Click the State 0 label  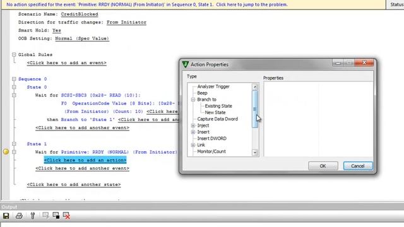tap(37, 87)
